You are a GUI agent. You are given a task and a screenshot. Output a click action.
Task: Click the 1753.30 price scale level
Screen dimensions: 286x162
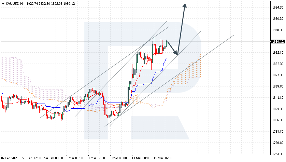click(278, 154)
